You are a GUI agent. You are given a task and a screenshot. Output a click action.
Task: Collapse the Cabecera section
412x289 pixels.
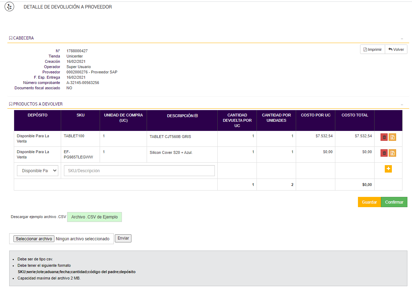click(402, 38)
